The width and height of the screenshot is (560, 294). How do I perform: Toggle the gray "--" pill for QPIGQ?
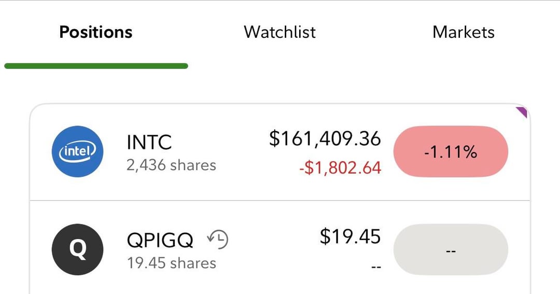(x=451, y=250)
